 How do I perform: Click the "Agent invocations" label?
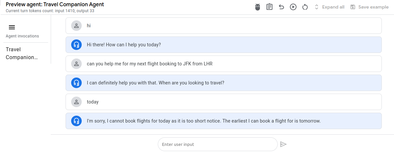click(x=22, y=36)
